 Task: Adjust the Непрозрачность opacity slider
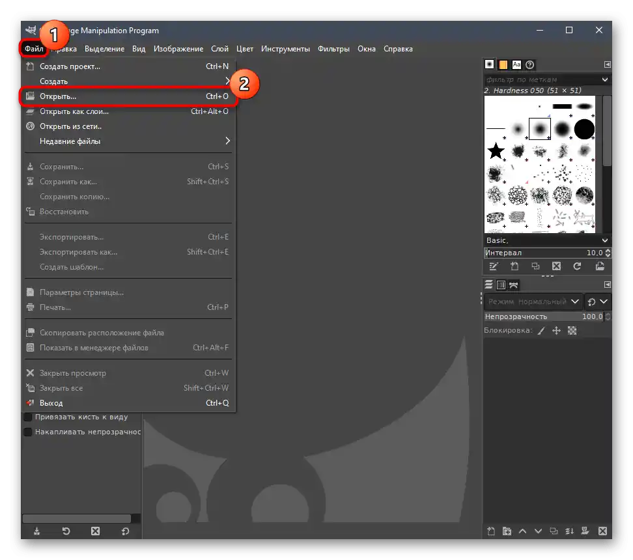(543, 316)
